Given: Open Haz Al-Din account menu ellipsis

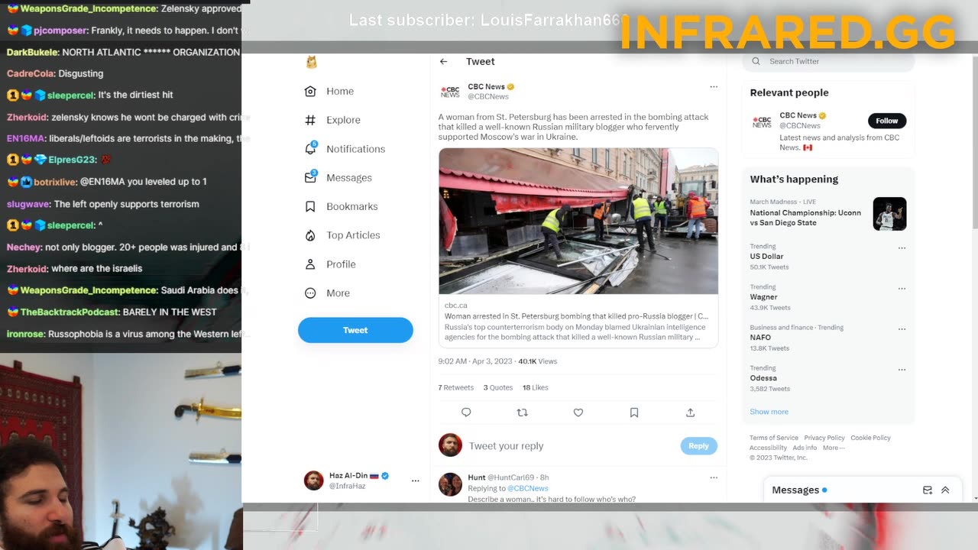Looking at the screenshot, I should [416, 480].
